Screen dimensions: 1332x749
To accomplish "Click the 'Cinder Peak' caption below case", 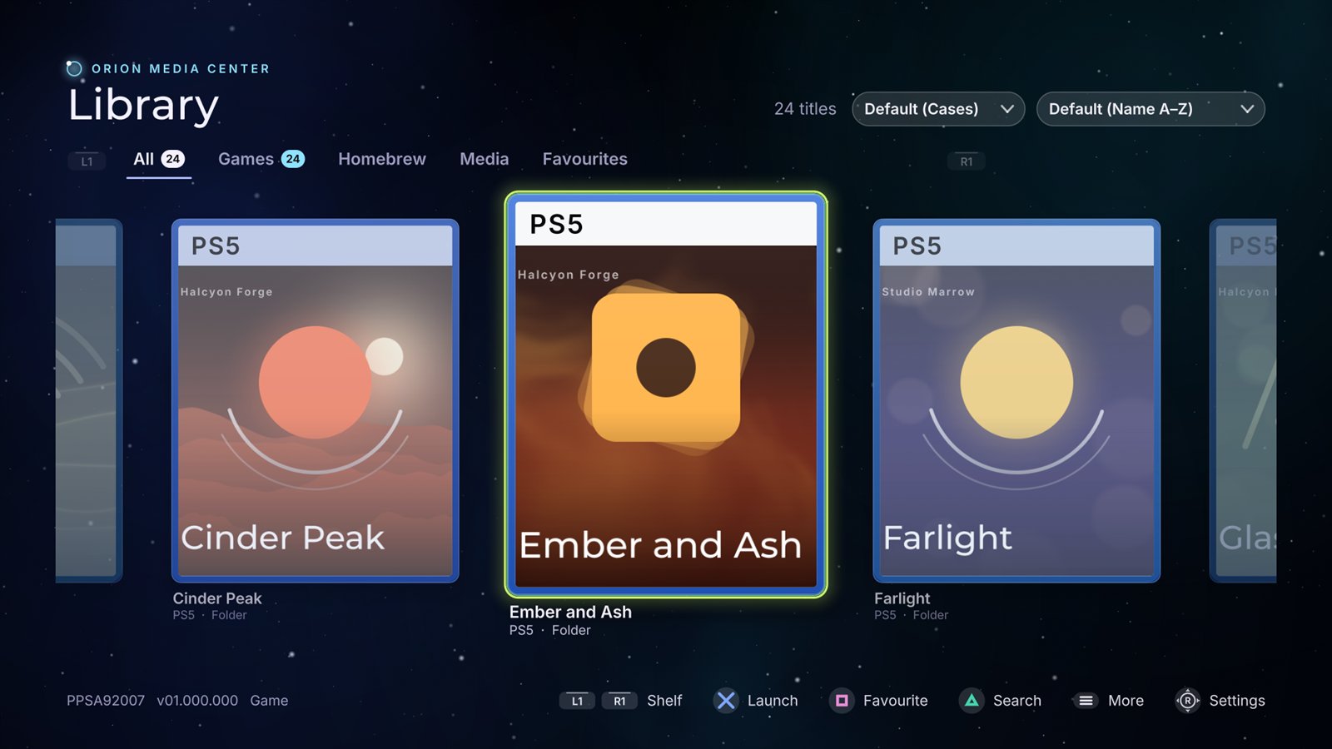I will (x=217, y=598).
